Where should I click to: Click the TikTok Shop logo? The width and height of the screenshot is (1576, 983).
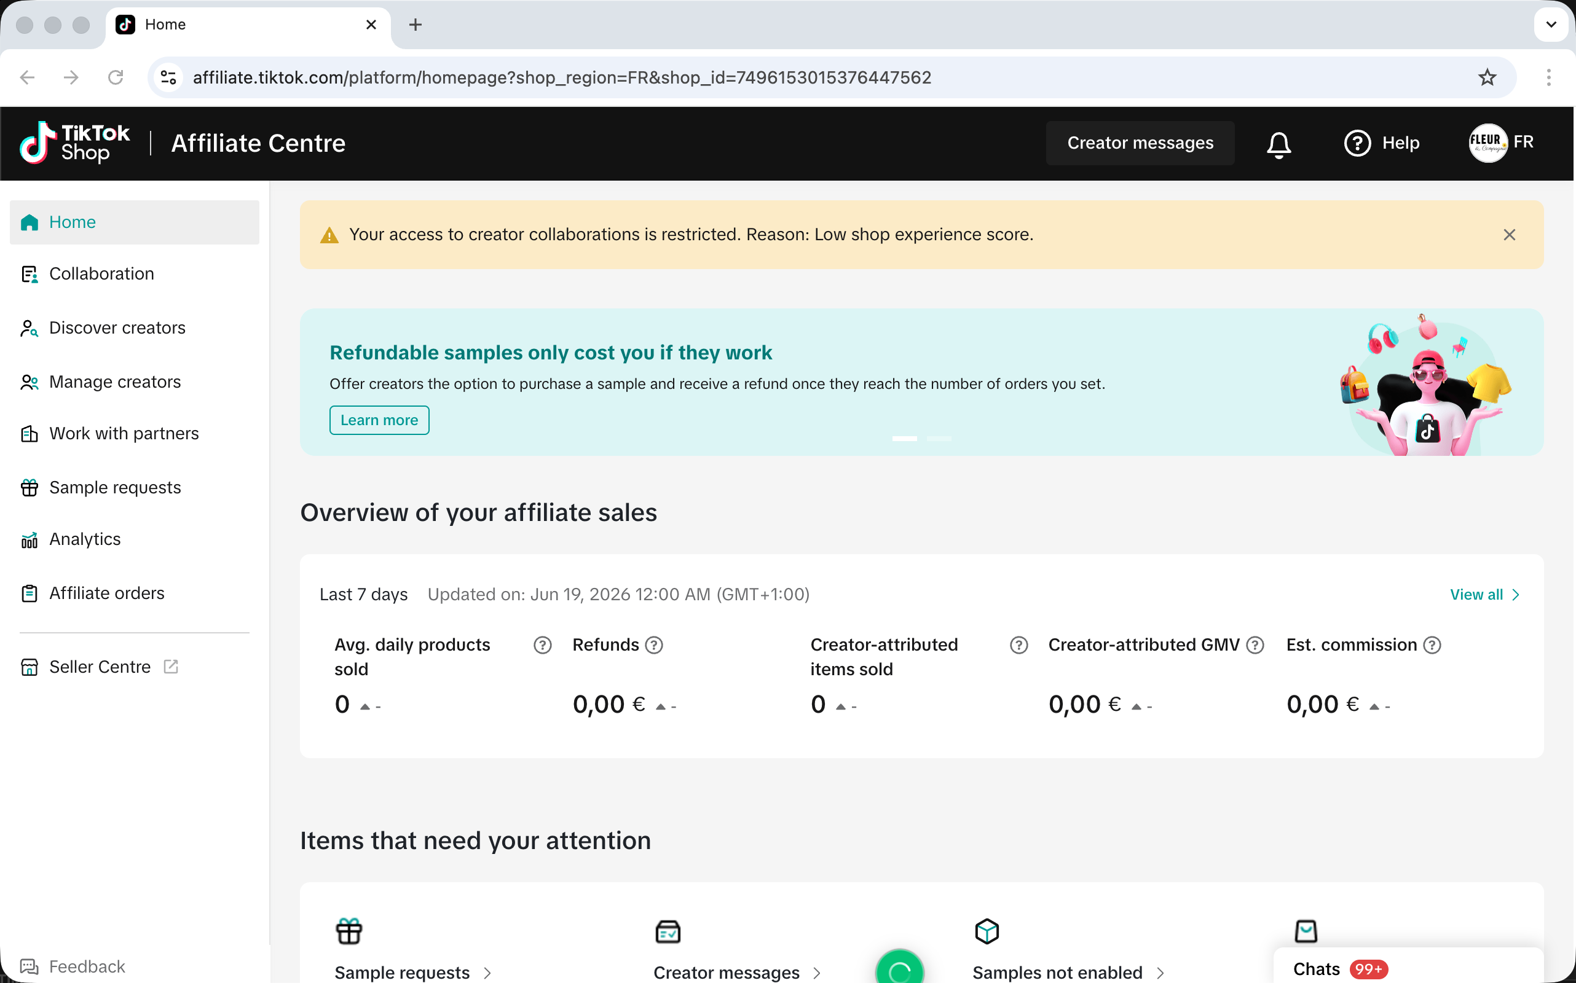pos(74,143)
